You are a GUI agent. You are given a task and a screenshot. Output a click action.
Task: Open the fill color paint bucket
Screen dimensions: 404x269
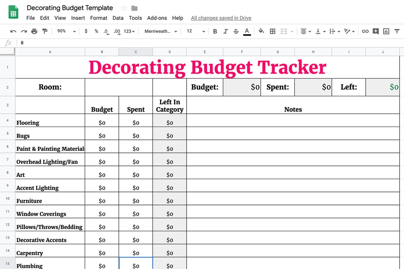click(x=261, y=31)
